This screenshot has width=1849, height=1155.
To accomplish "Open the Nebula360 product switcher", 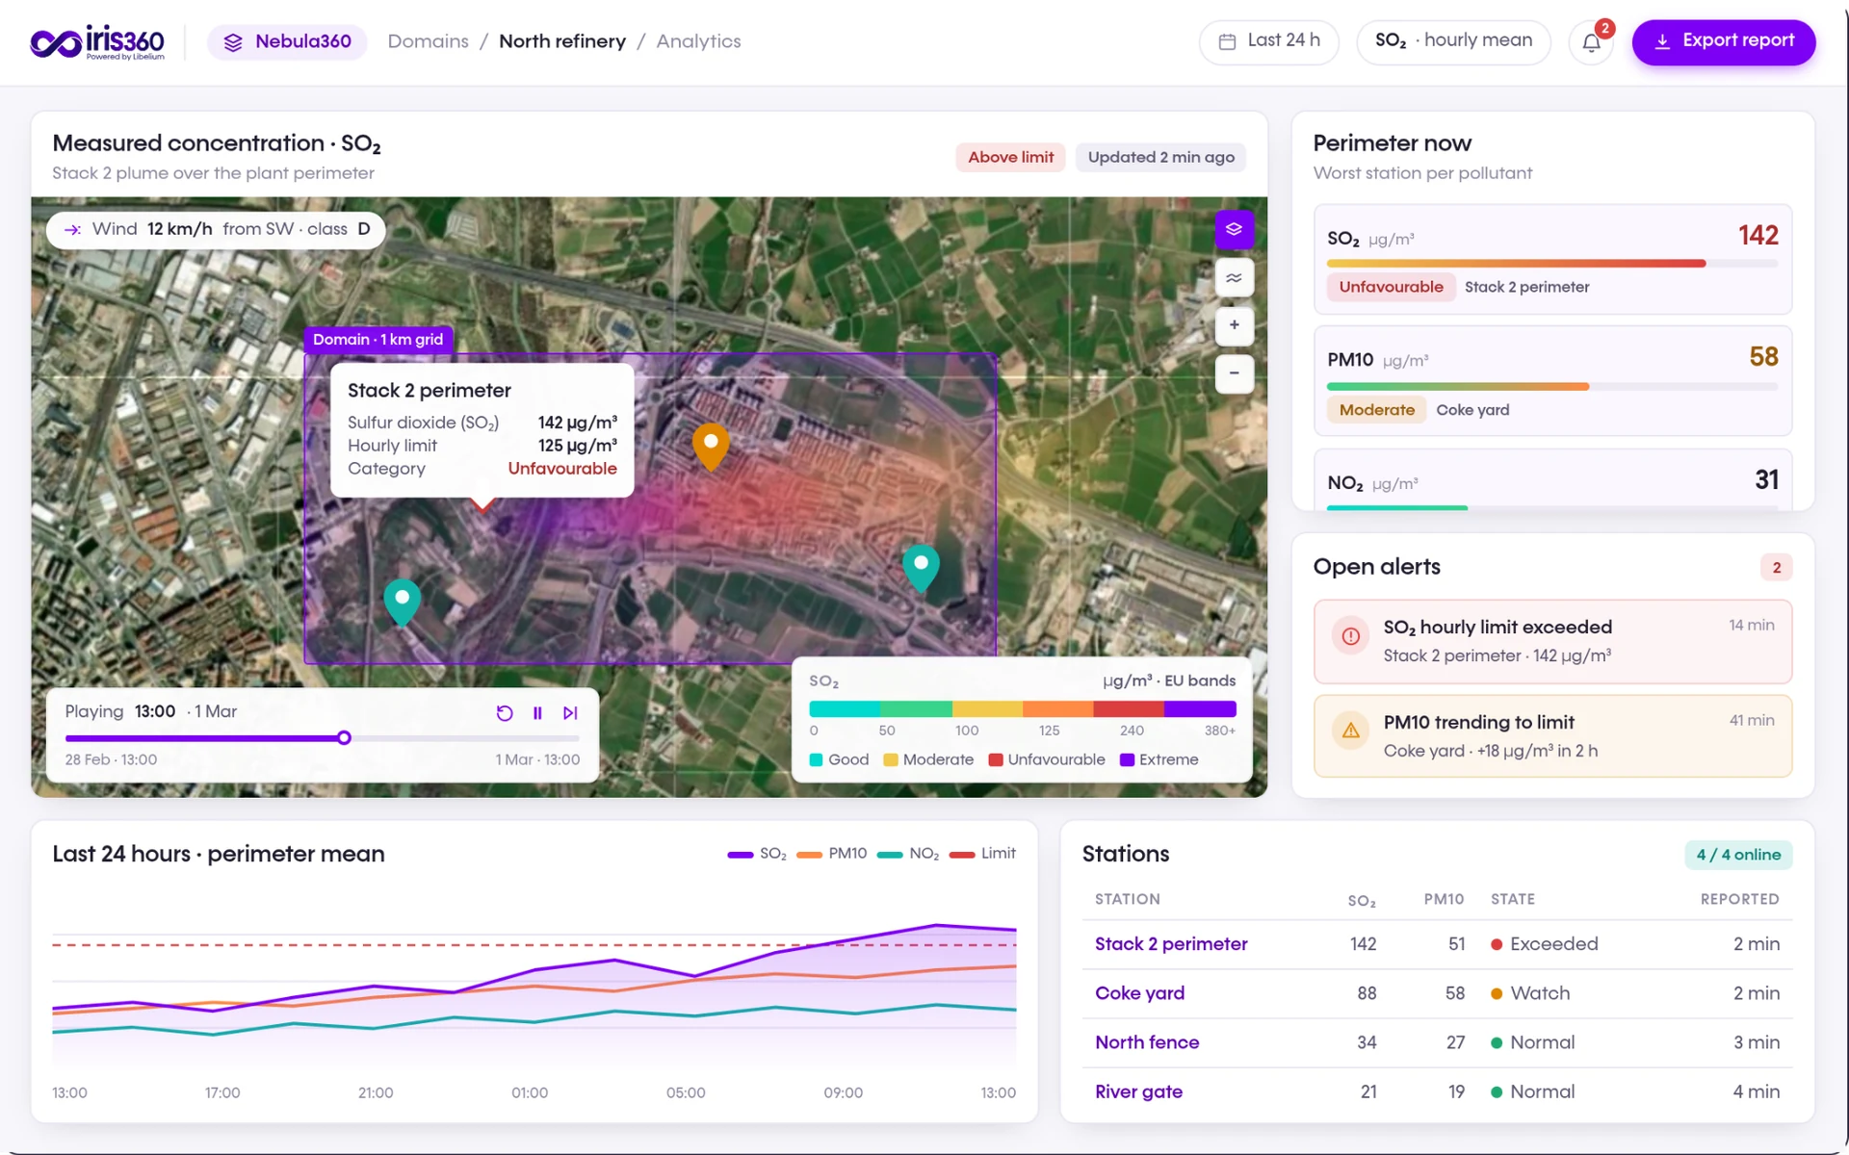I will click(287, 42).
